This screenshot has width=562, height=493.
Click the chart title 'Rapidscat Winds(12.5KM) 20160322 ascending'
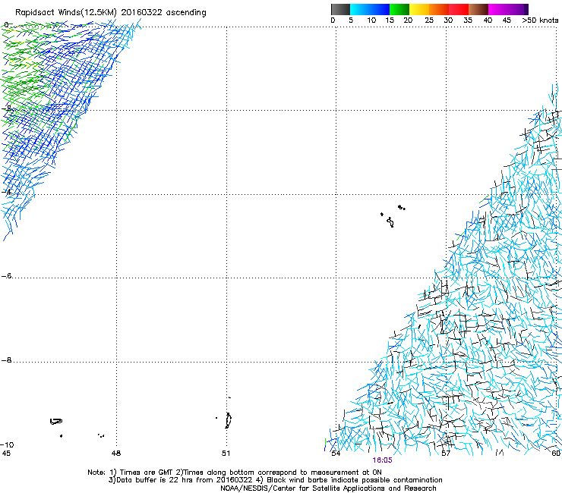(111, 12)
